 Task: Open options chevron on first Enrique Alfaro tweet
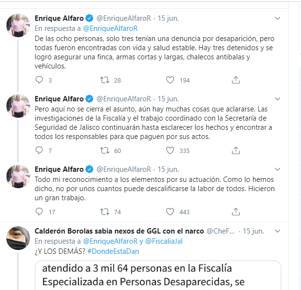[277, 18]
